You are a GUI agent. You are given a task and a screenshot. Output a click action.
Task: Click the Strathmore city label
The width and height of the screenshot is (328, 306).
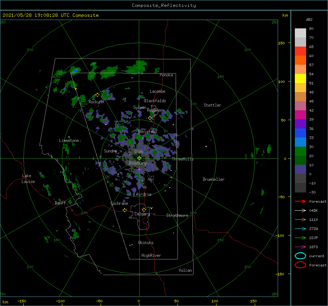[x=177, y=215]
